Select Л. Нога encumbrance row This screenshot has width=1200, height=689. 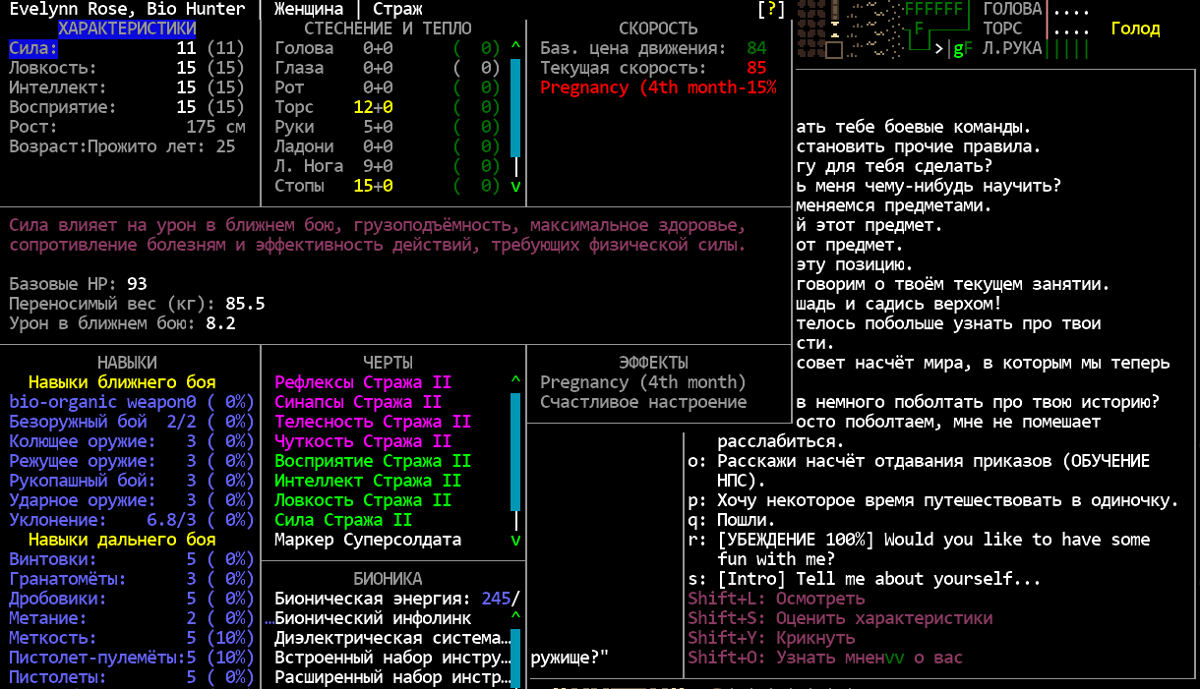tap(388, 166)
